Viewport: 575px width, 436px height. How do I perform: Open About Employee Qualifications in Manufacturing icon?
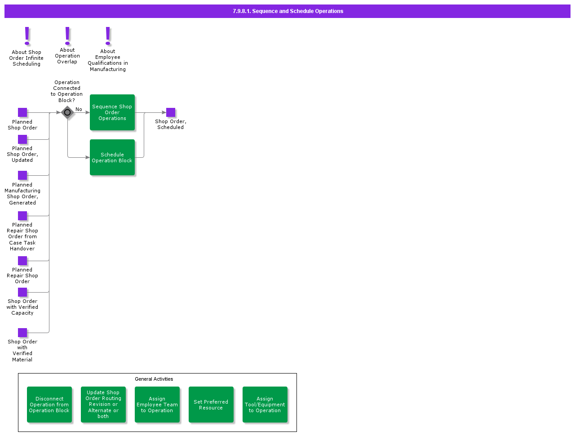pos(108,36)
